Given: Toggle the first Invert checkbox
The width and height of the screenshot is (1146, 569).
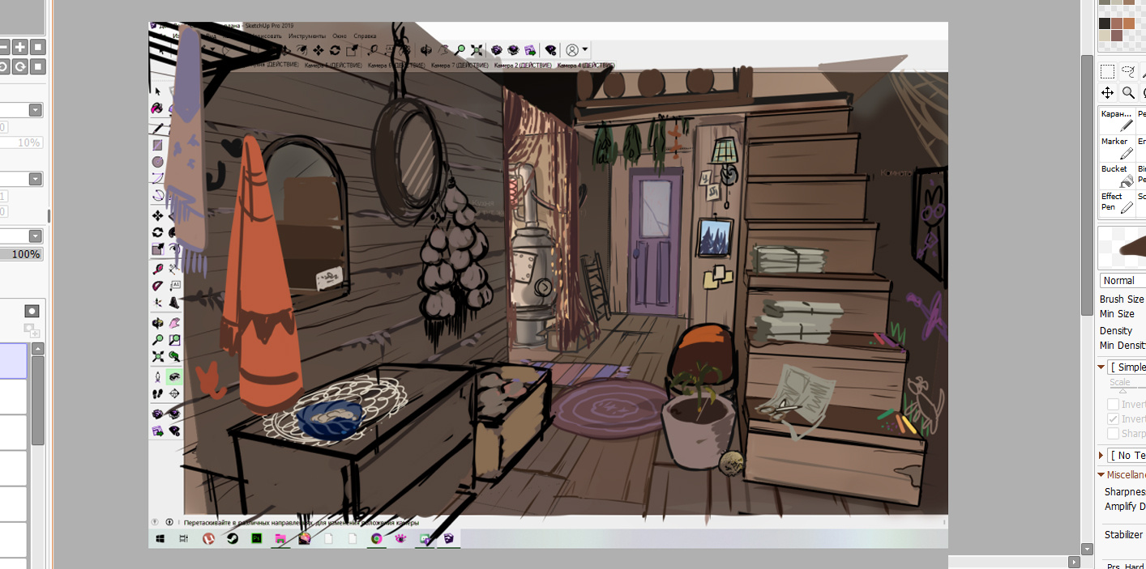Looking at the screenshot, I should [1113, 405].
